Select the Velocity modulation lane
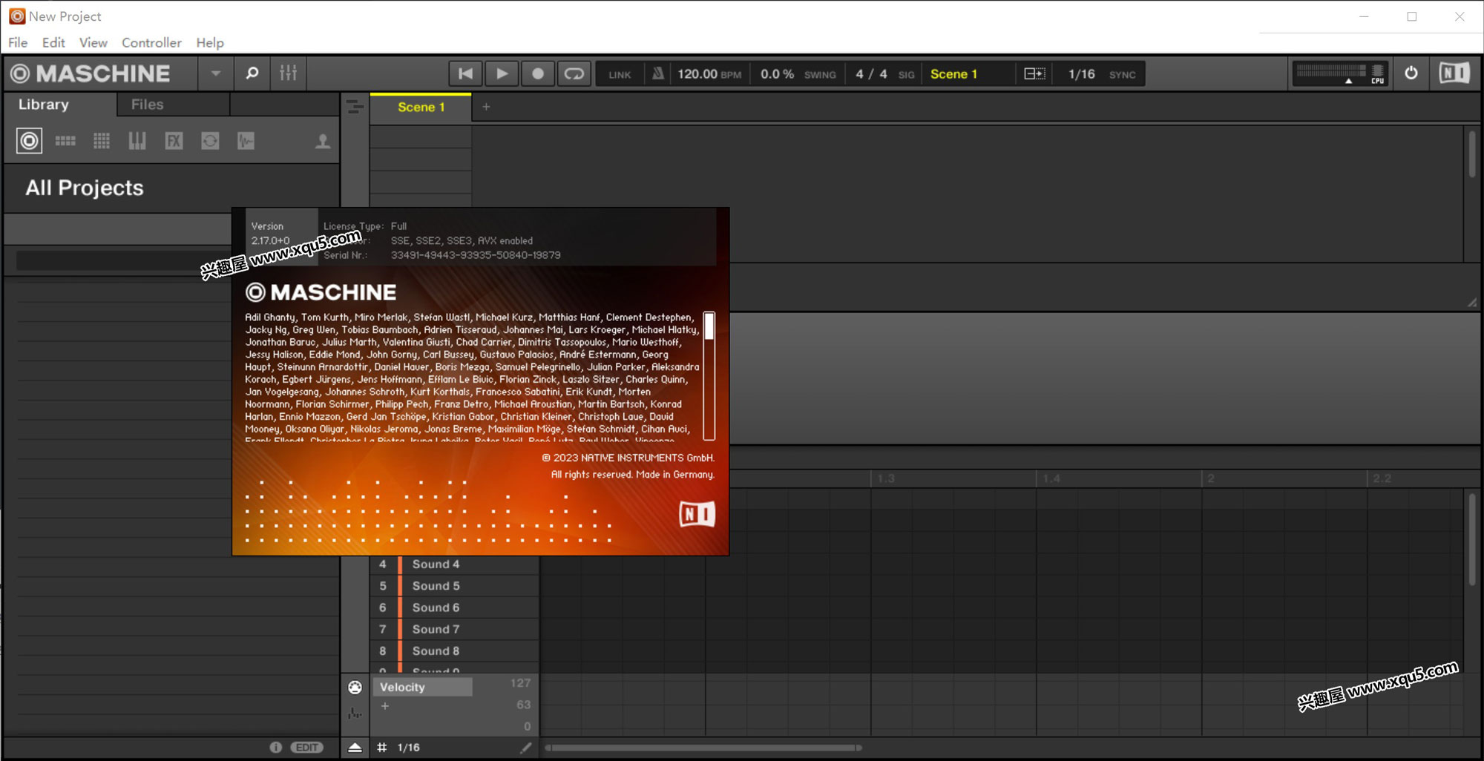1484x761 pixels. pyautogui.click(x=422, y=687)
